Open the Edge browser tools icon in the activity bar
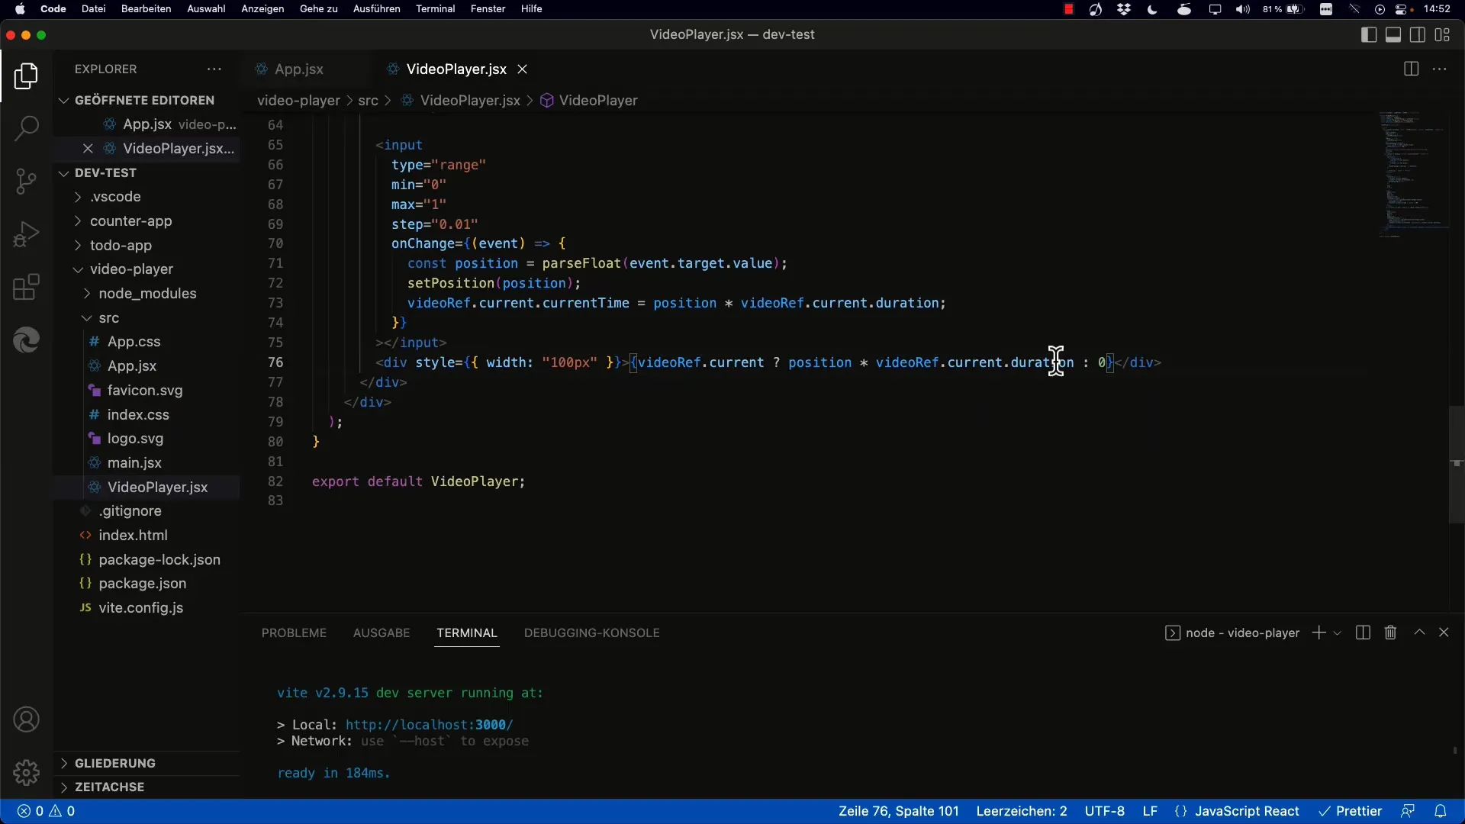1465x824 pixels. pos(26,340)
